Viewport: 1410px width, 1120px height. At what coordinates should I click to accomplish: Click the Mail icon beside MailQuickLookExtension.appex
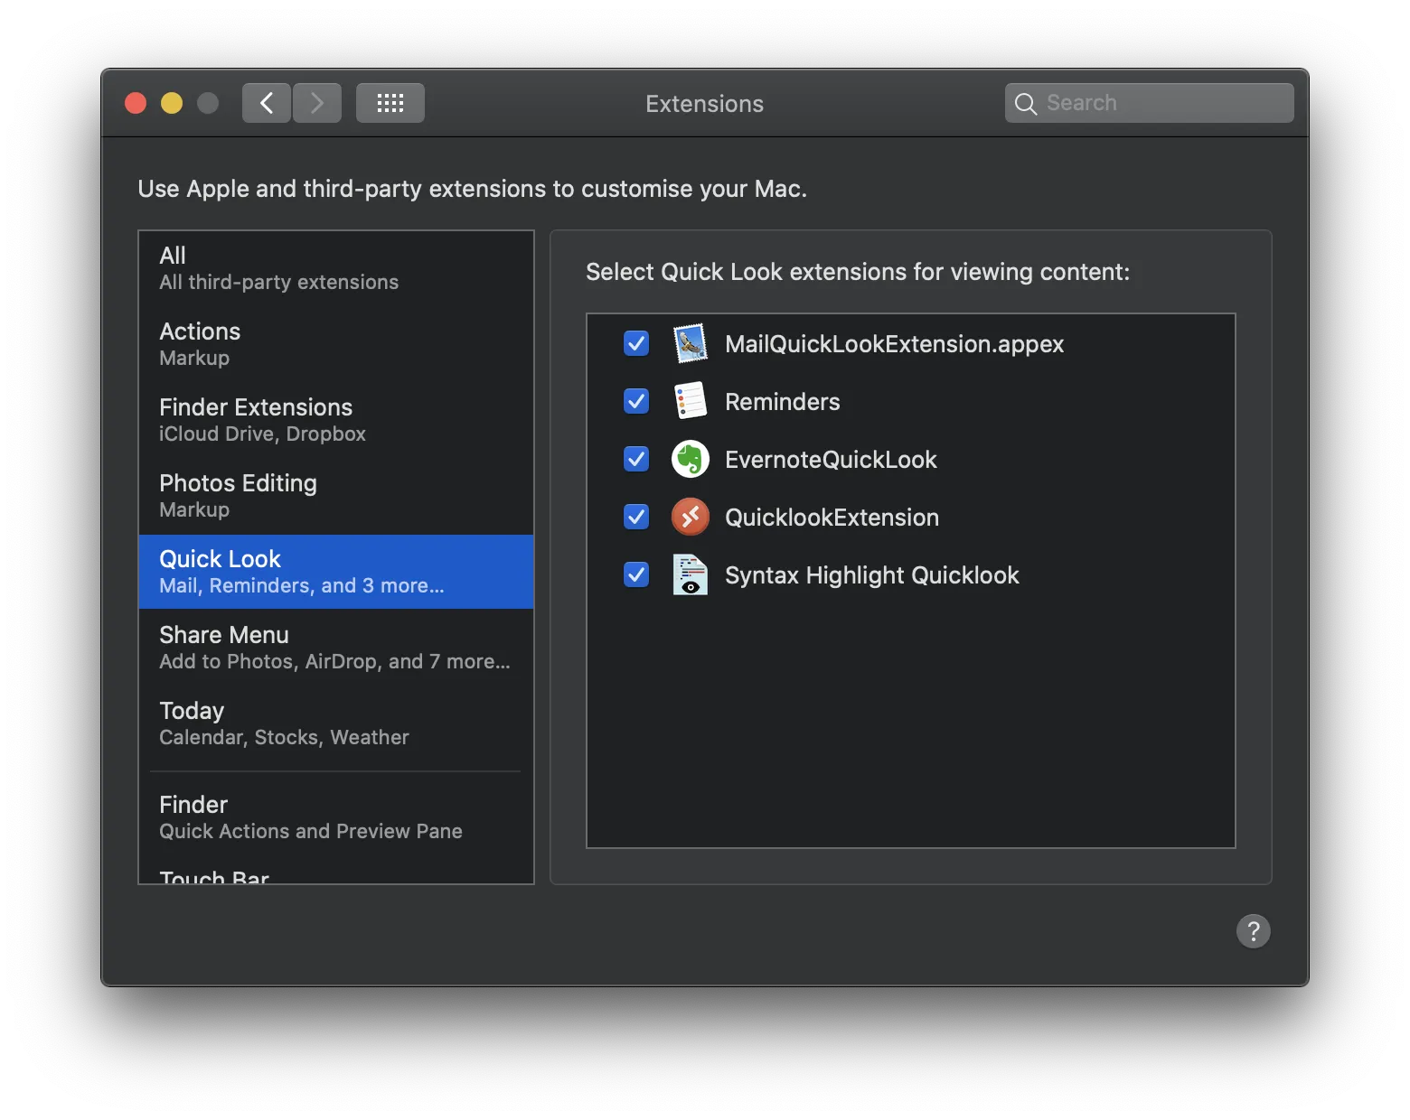point(690,343)
